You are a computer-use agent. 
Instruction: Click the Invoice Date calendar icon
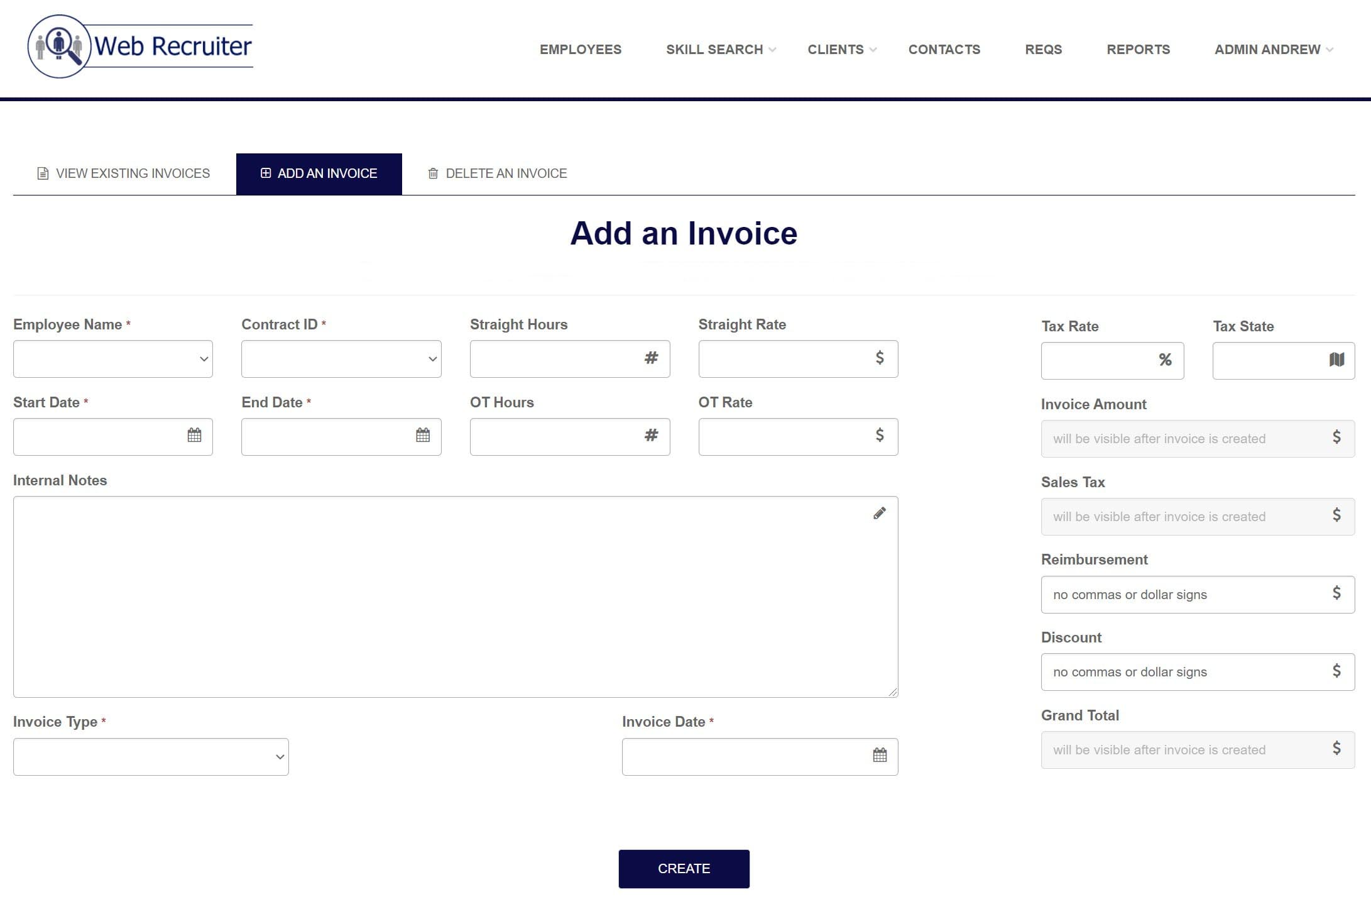pyautogui.click(x=880, y=755)
